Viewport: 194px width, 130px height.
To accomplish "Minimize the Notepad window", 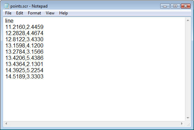I will [x=165, y=6].
